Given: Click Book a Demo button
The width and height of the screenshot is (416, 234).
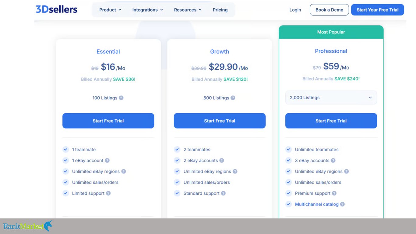Looking at the screenshot, I should click(329, 10).
